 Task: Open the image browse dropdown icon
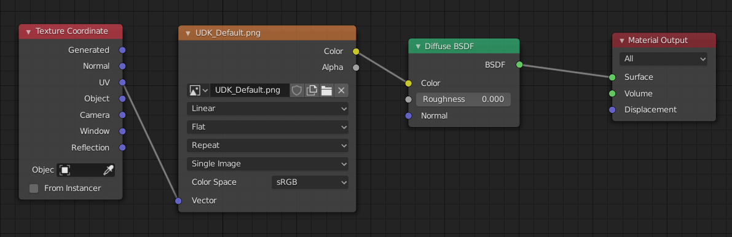(199, 90)
